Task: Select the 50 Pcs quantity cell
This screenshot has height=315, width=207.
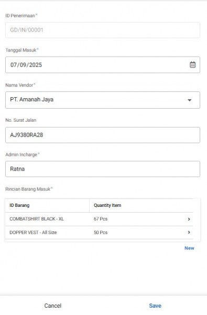Action: [x=101, y=233]
